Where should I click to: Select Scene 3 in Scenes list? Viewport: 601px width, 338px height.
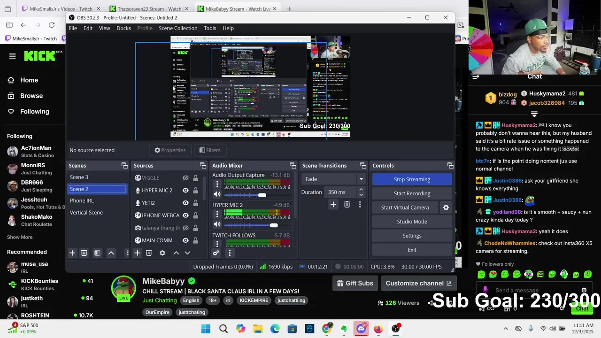[98, 177]
